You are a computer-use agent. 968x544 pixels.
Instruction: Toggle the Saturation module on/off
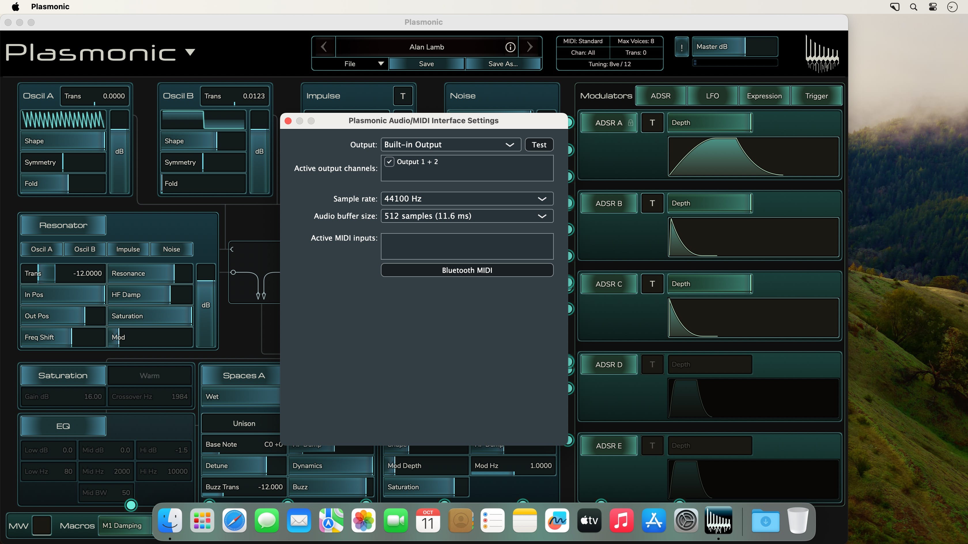[x=63, y=375]
